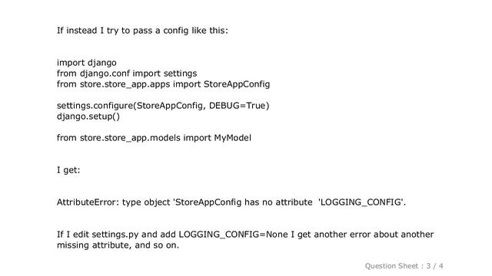The image size is (492, 276).
Task: Click the quoted 'LOGGING_CONFIG' in error message
Action: (361, 202)
